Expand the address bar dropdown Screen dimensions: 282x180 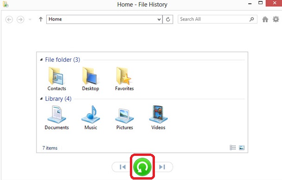159,19
